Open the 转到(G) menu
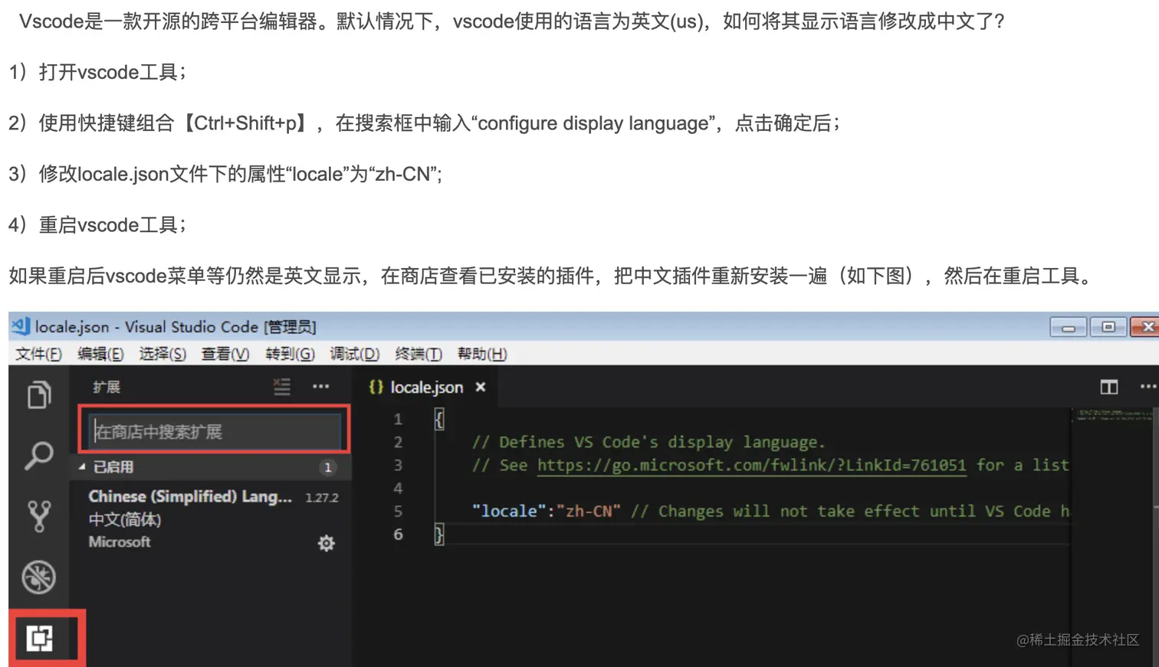Viewport: 1159px width, 667px height. 290,354
